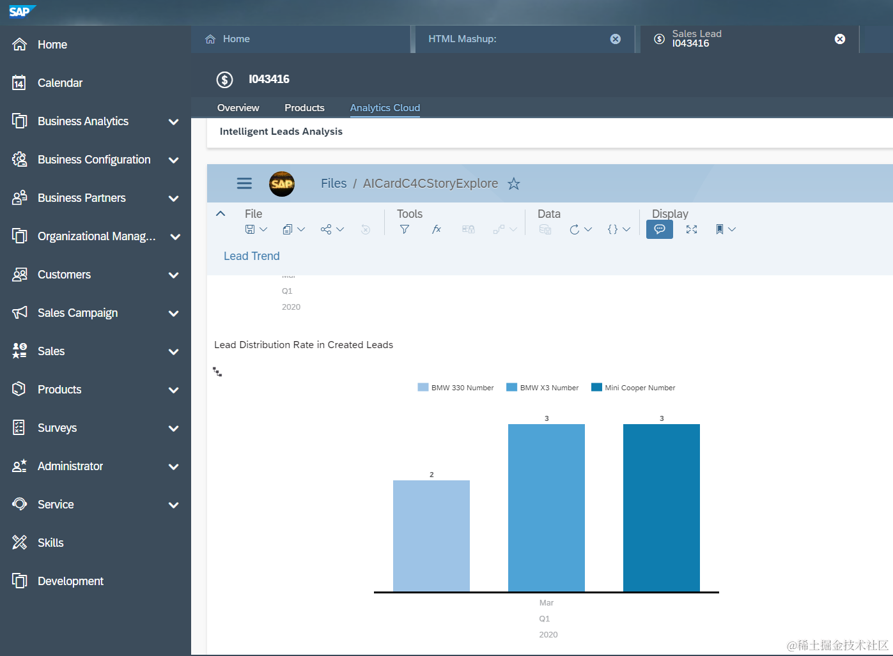Click the fullscreen icon under Display
This screenshot has height=656, width=893.
pyautogui.click(x=692, y=229)
